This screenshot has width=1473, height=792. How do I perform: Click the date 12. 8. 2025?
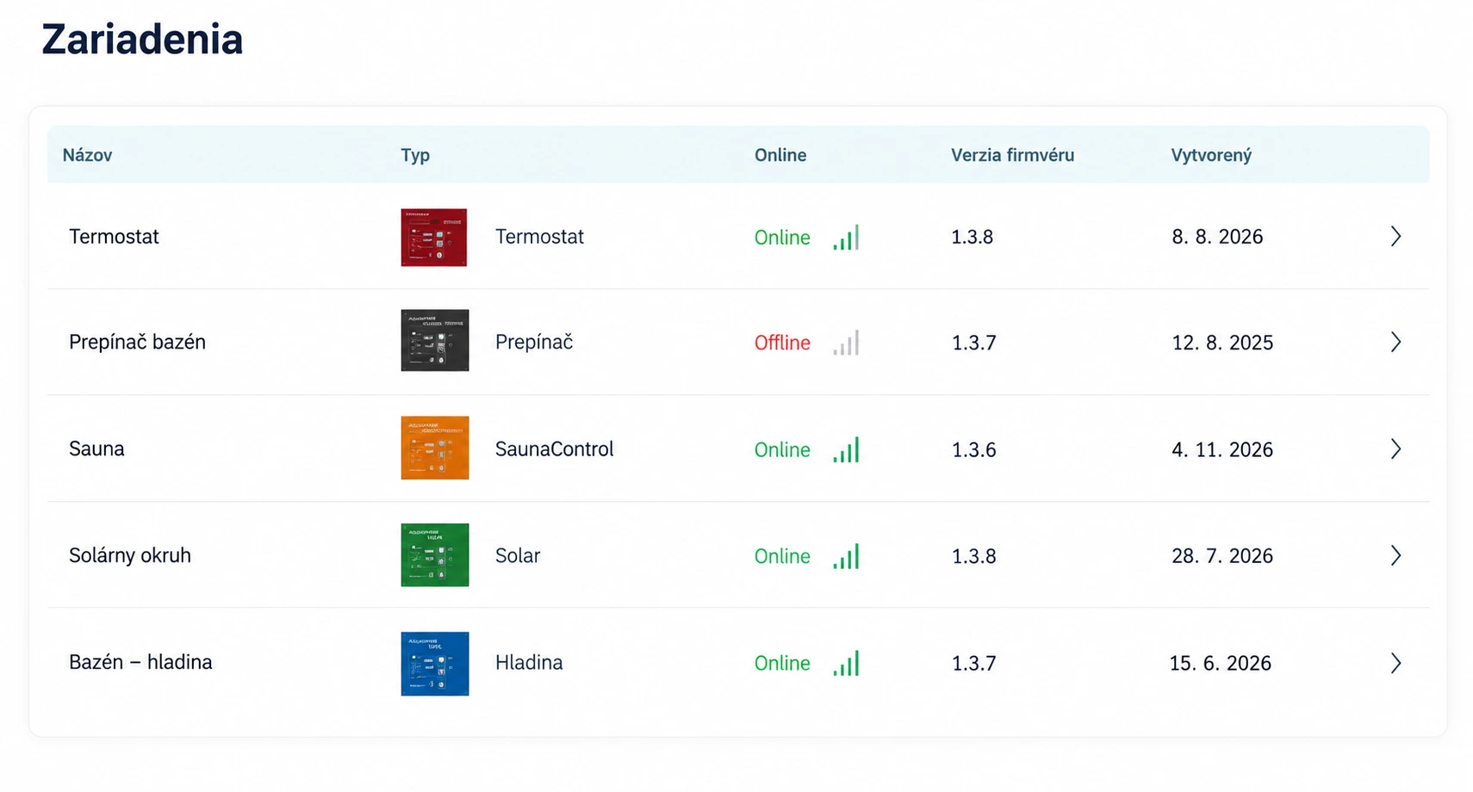pos(1222,343)
